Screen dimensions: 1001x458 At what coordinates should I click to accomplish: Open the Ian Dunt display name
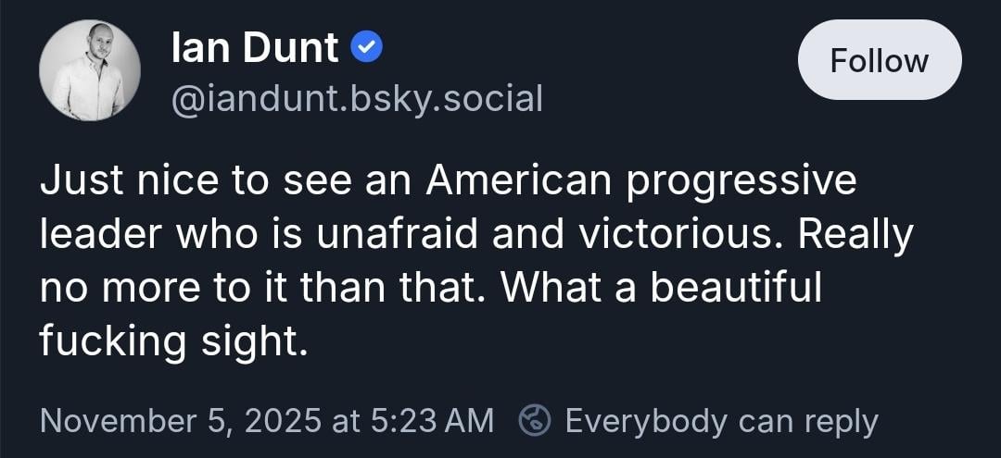(x=255, y=48)
